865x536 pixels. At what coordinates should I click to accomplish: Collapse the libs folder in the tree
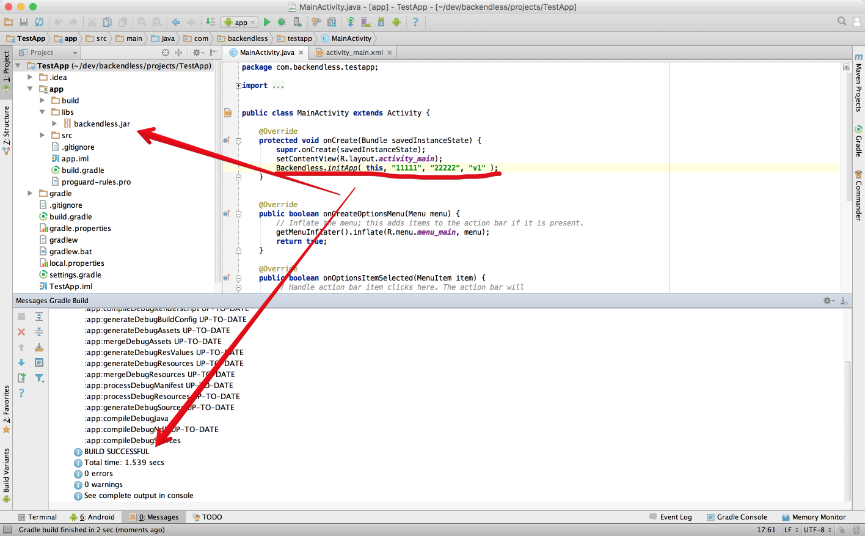42,112
